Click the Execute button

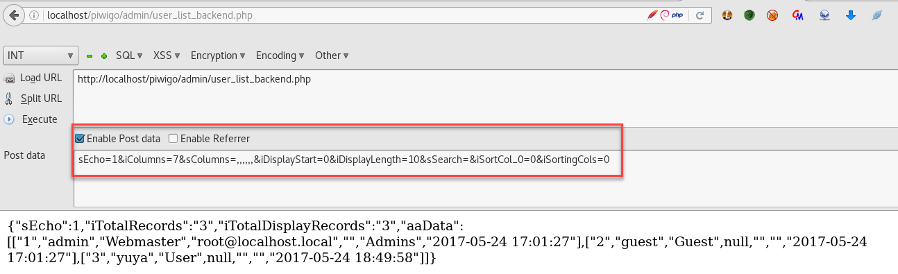click(32, 119)
